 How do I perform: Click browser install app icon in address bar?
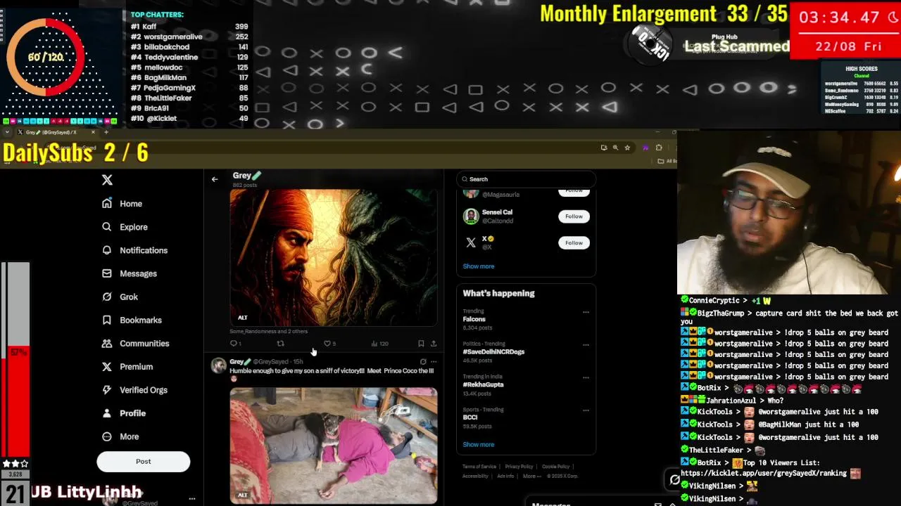(603, 148)
